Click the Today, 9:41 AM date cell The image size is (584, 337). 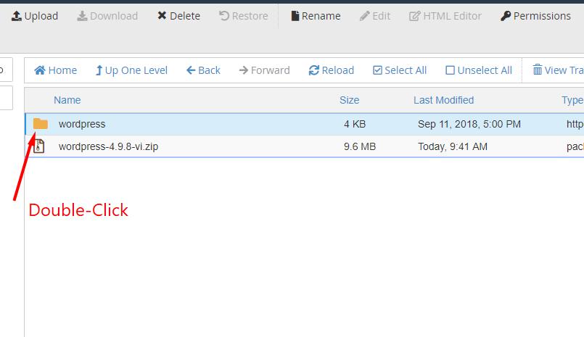point(453,146)
